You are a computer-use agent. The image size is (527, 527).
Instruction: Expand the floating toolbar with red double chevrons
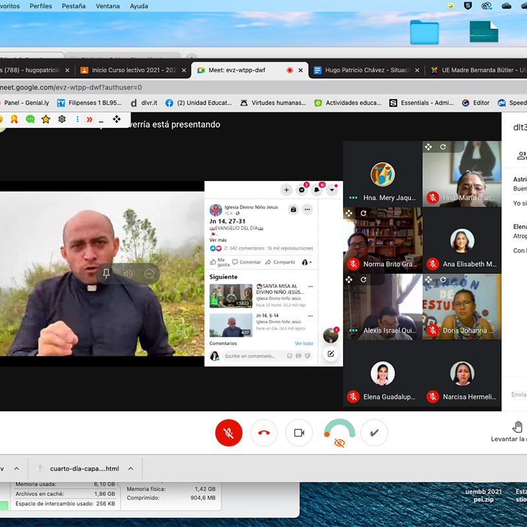pyautogui.click(x=90, y=119)
